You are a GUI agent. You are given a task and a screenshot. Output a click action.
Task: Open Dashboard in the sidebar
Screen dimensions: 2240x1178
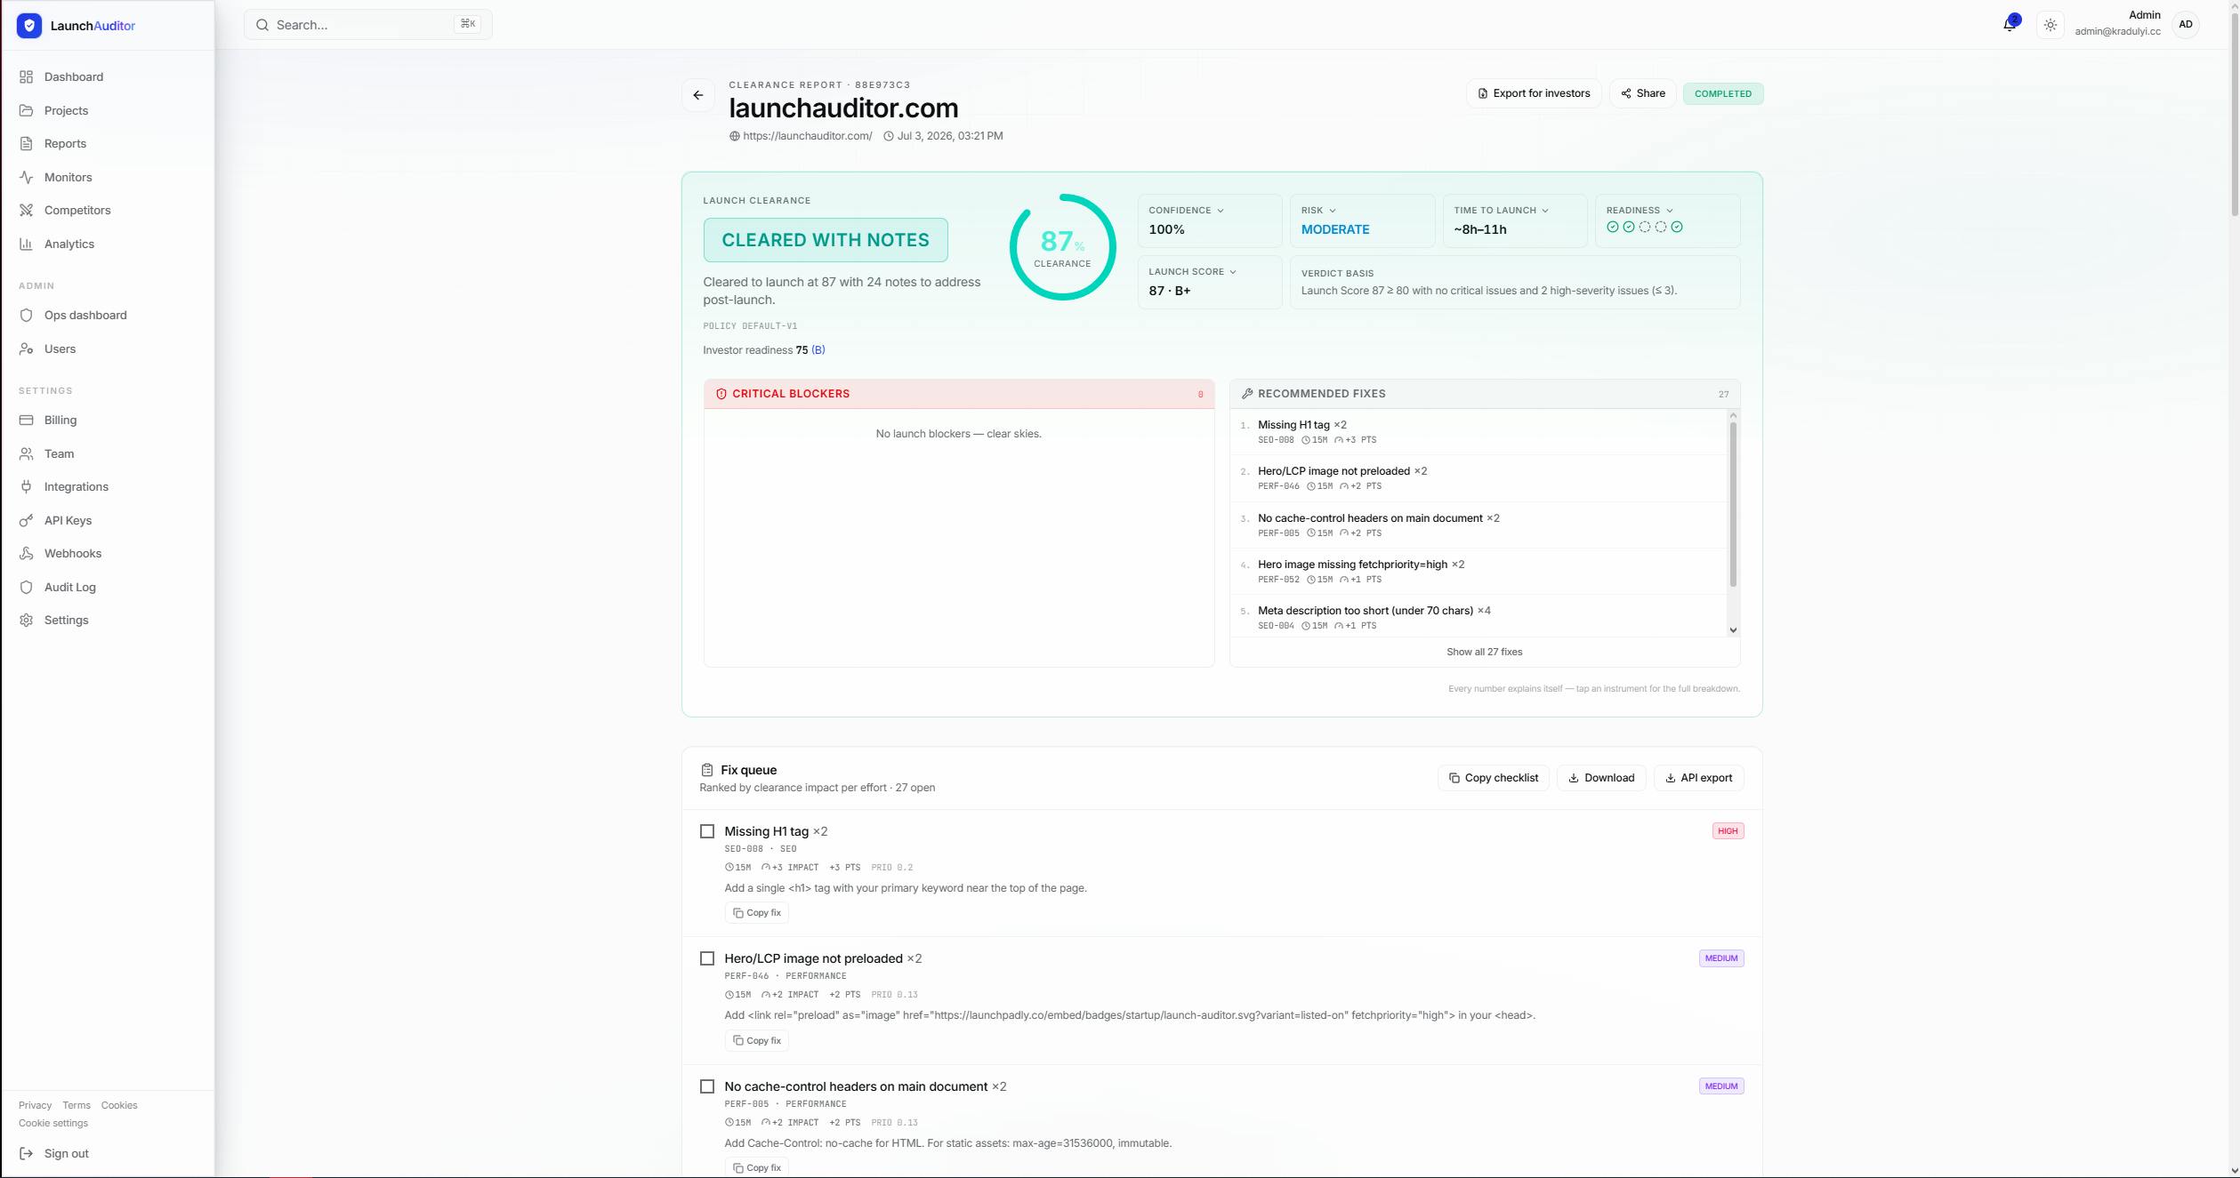108,77
